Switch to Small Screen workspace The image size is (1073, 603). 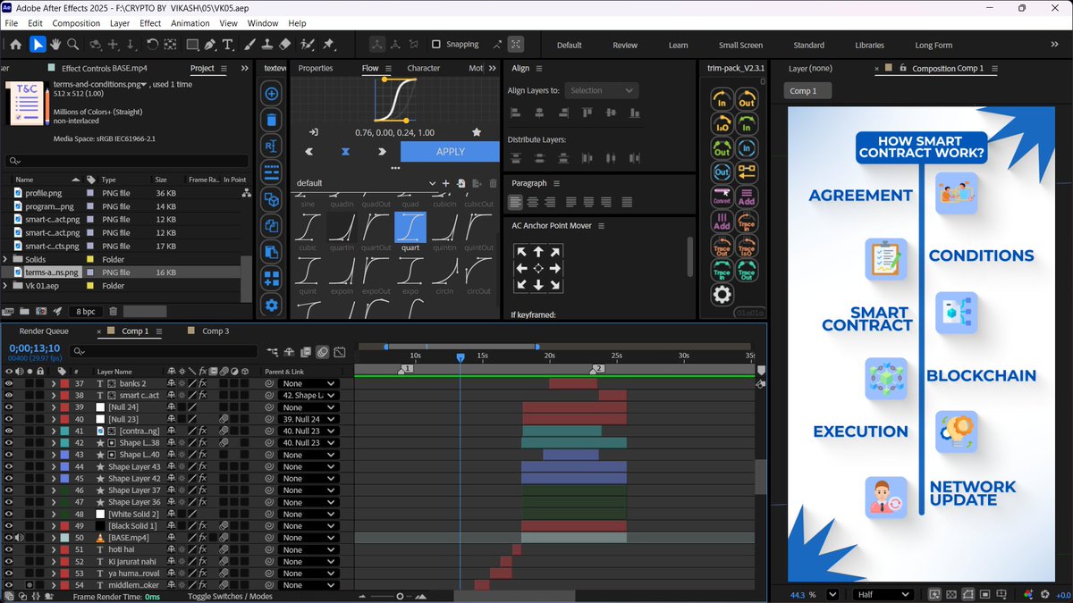740,45
